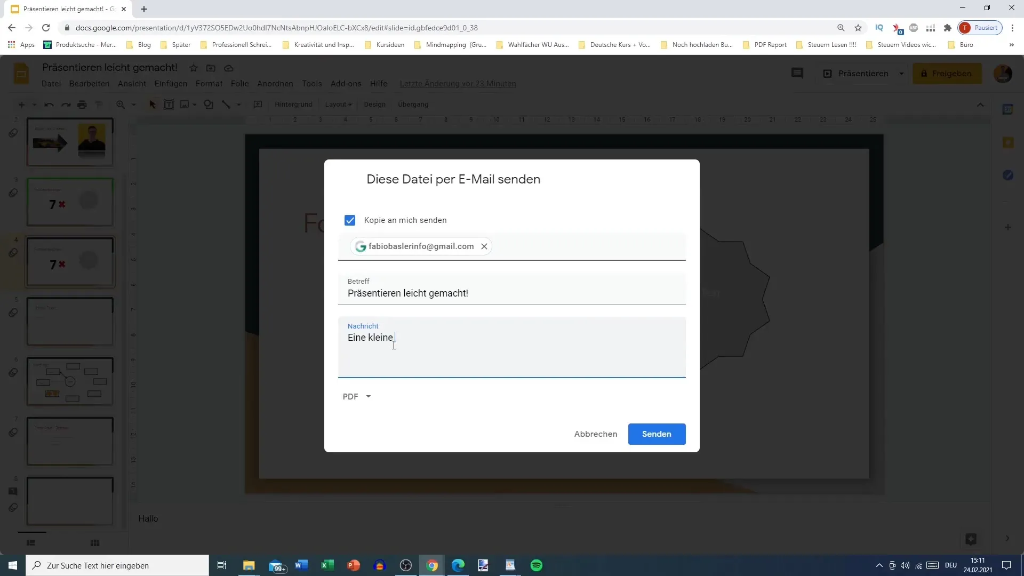Click the Hintergrund toolbar button
The image size is (1024, 576).
tap(293, 105)
